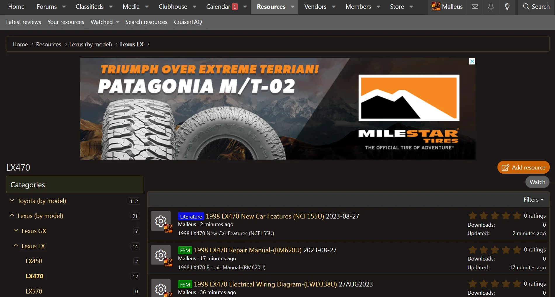The width and height of the screenshot is (555, 297).
Task: Collapse the Lexus LX category tree
Action: point(16,246)
